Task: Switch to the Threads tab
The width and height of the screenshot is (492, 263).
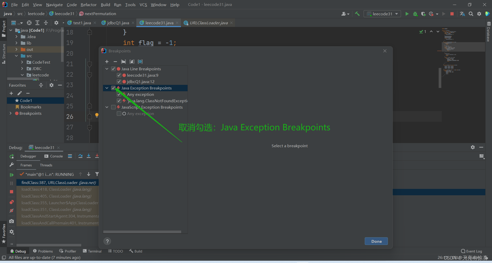Action: click(46, 165)
